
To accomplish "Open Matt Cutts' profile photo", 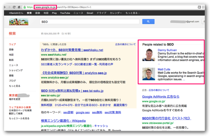I will [x=149, y=74].
